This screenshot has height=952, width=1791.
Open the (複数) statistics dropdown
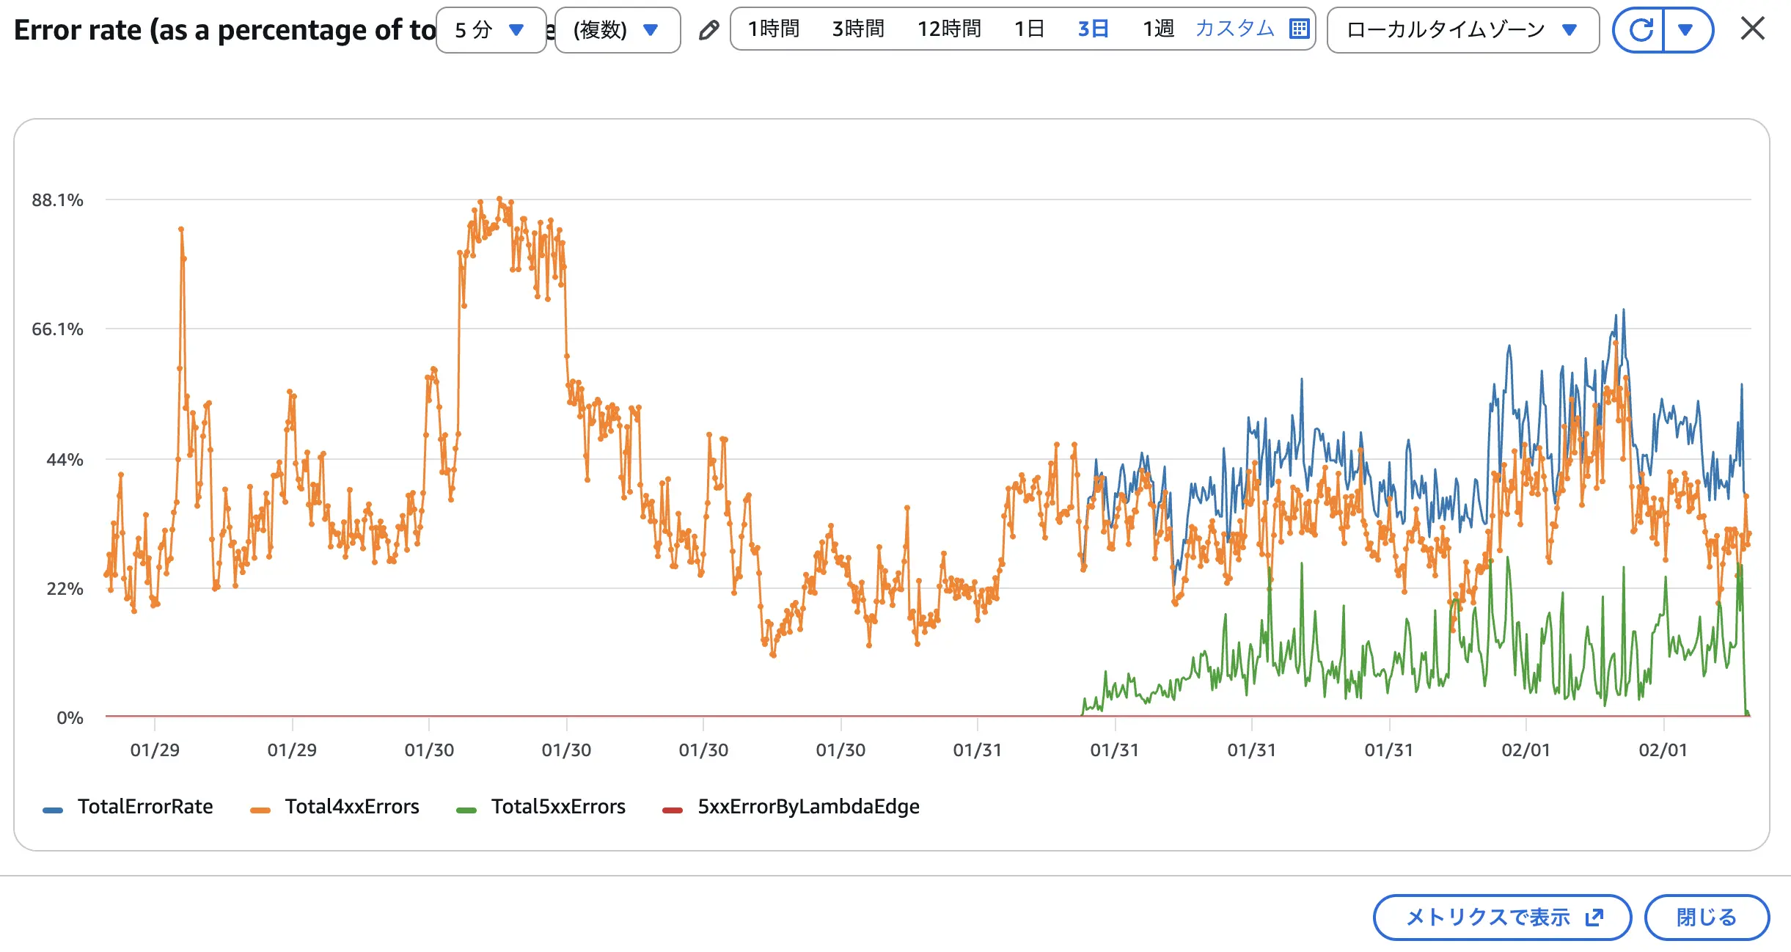(x=617, y=30)
